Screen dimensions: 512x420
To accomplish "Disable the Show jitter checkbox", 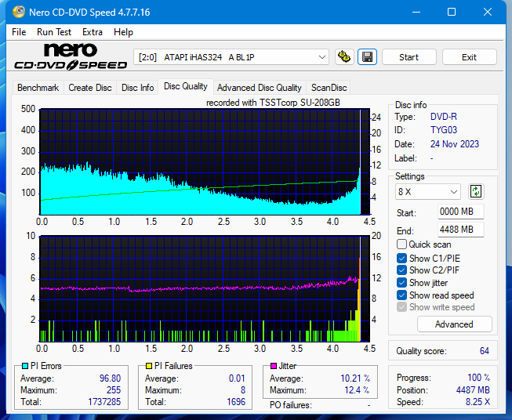I will (x=401, y=283).
